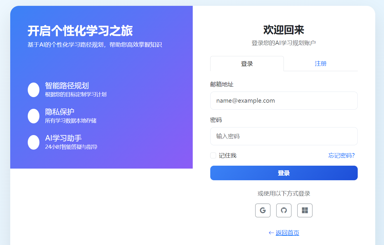Follow the 返回首页 link

[287, 232]
